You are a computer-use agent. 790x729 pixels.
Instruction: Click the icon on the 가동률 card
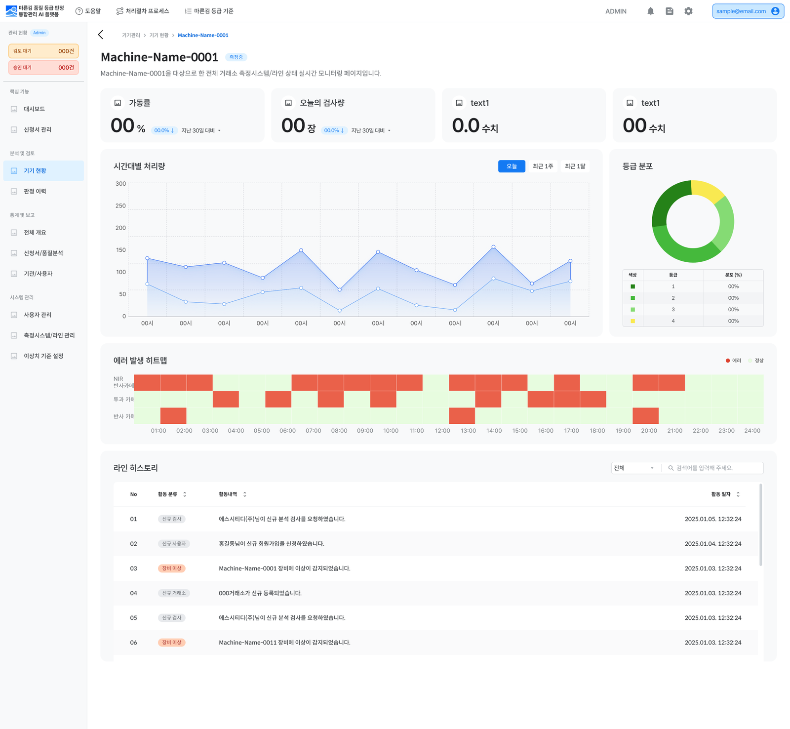(x=118, y=103)
